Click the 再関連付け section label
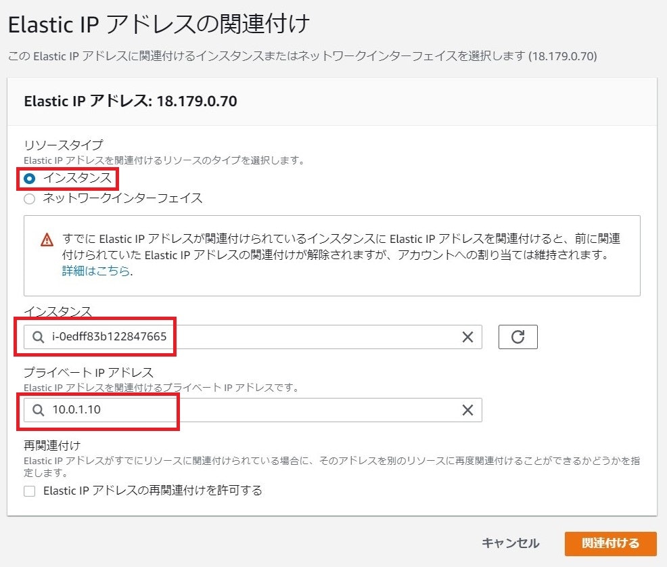 [x=52, y=445]
